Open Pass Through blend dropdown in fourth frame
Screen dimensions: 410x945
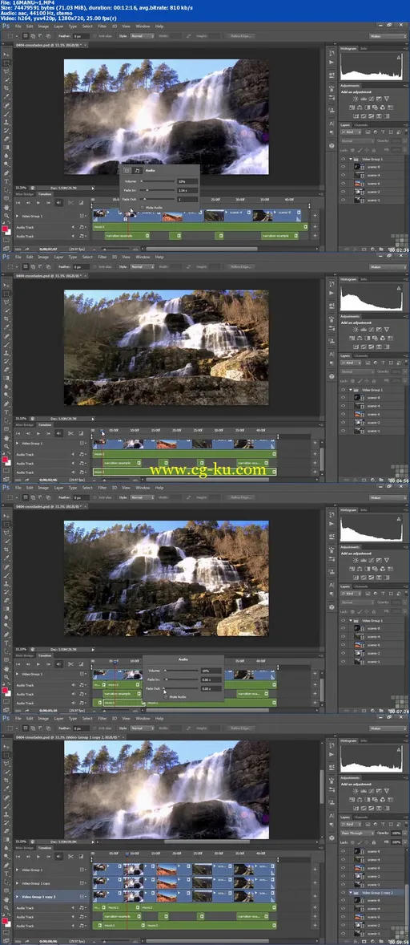pyautogui.click(x=357, y=833)
